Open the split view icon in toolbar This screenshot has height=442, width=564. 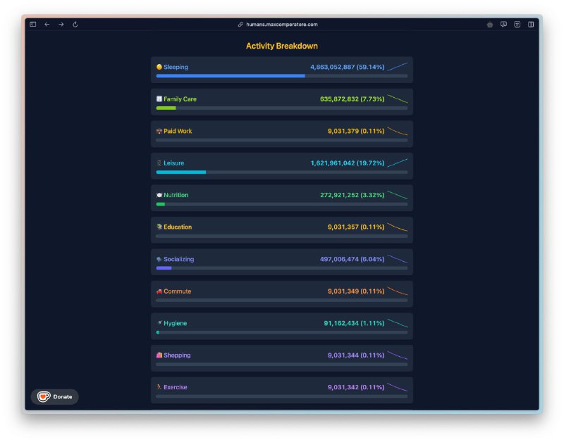pyautogui.click(x=531, y=24)
